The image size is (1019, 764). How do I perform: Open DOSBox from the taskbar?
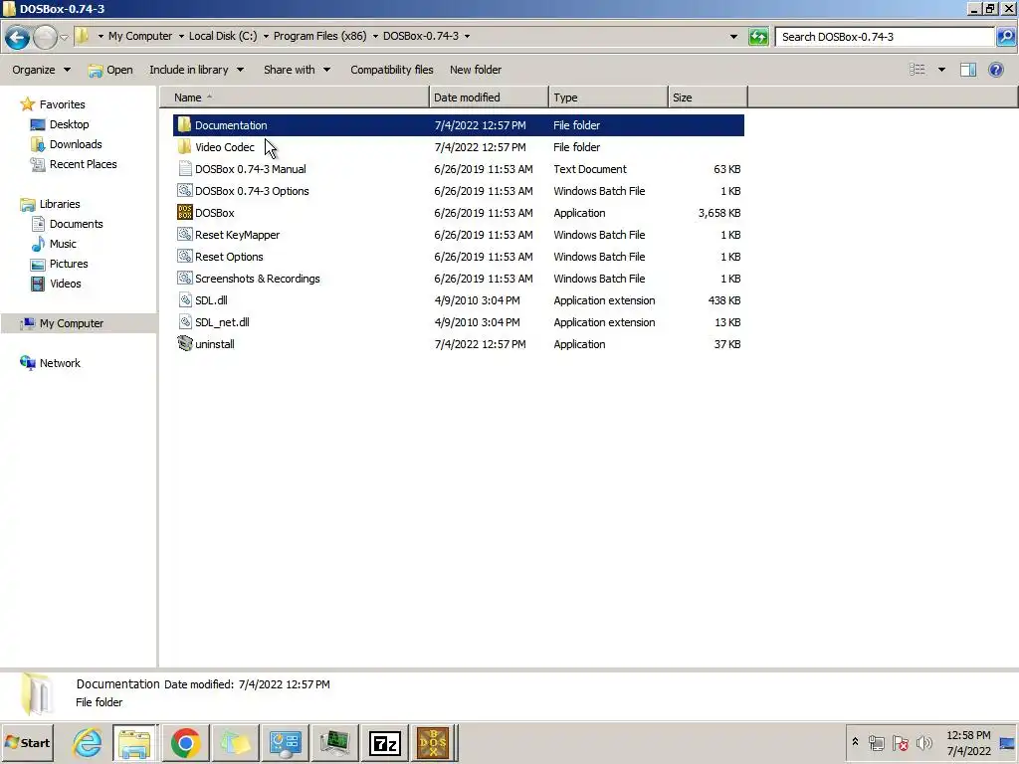[x=434, y=742]
